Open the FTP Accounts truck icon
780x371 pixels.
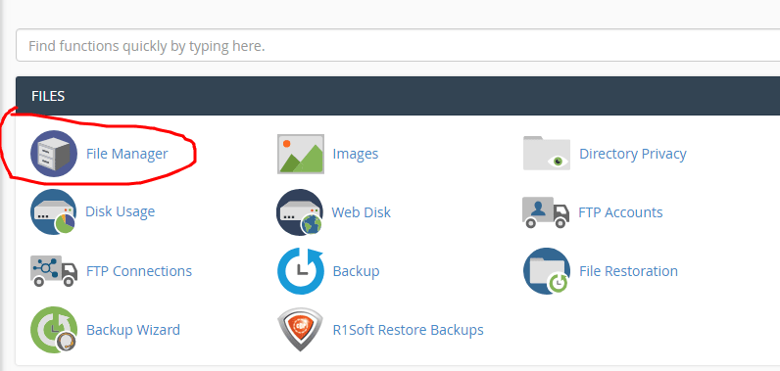(x=546, y=212)
